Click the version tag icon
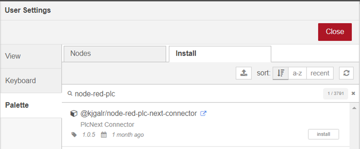This screenshot has width=360, height=149. click(x=74, y=135)
